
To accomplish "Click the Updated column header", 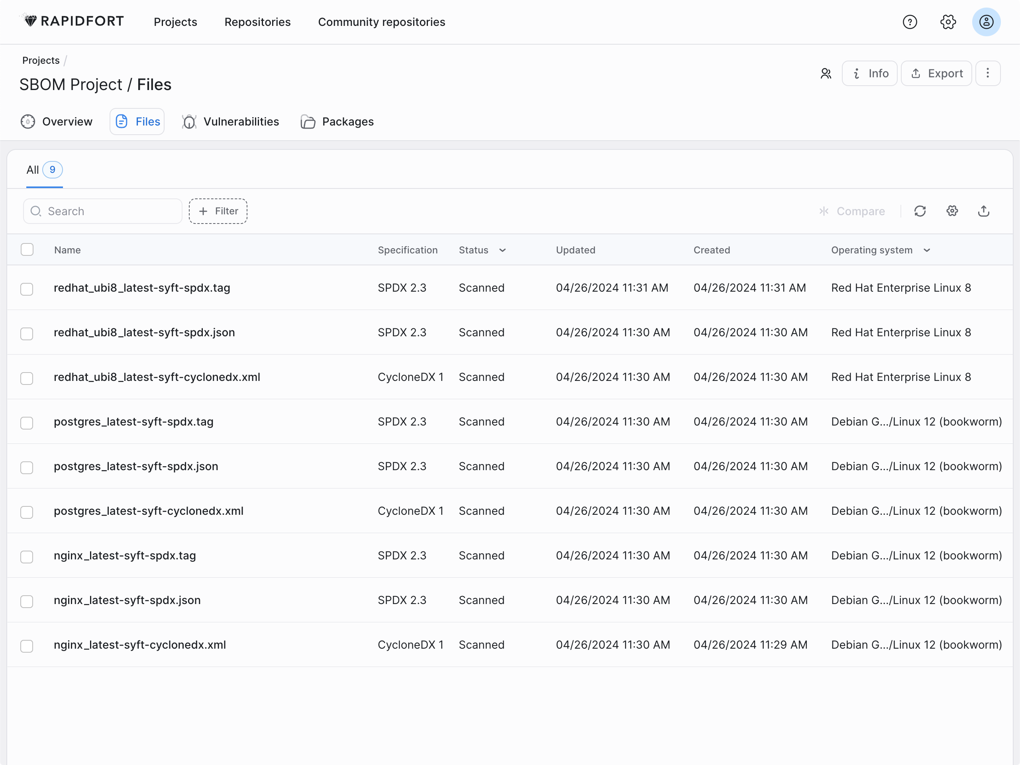I will click(575, 250).
